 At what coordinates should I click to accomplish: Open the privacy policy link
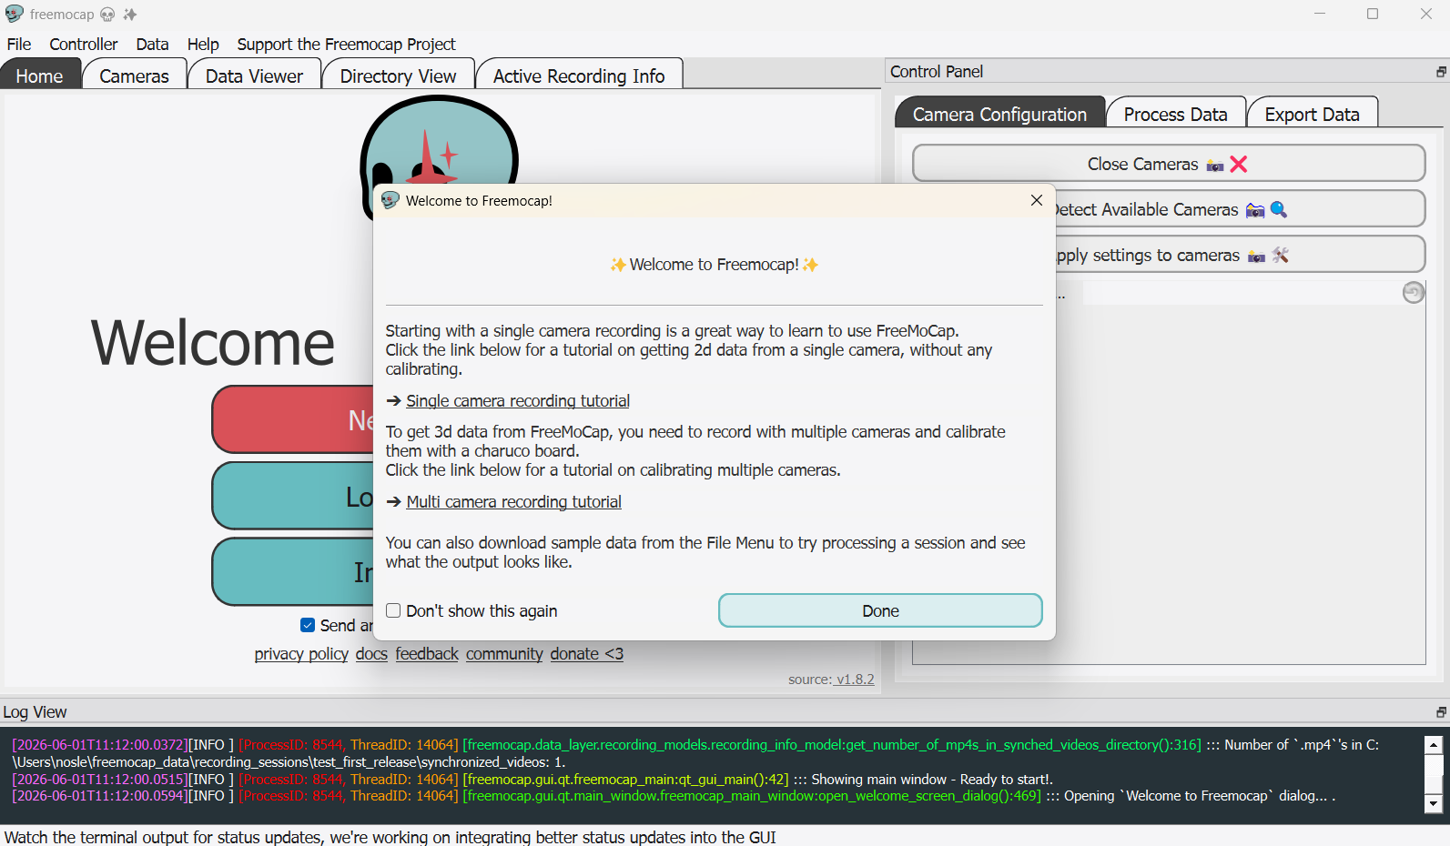coord(301,653)
